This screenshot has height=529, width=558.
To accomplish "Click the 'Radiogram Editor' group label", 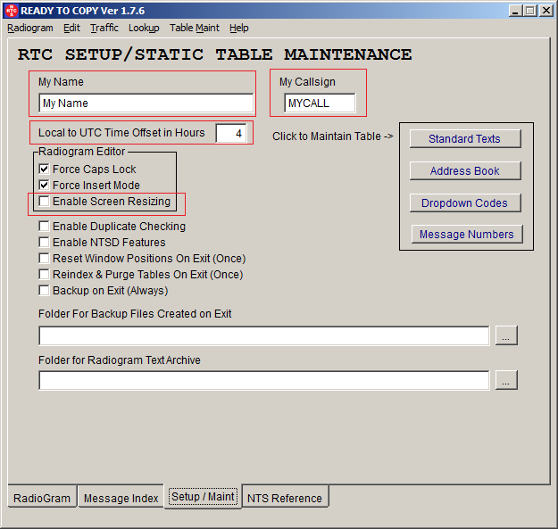I will 81,152.
